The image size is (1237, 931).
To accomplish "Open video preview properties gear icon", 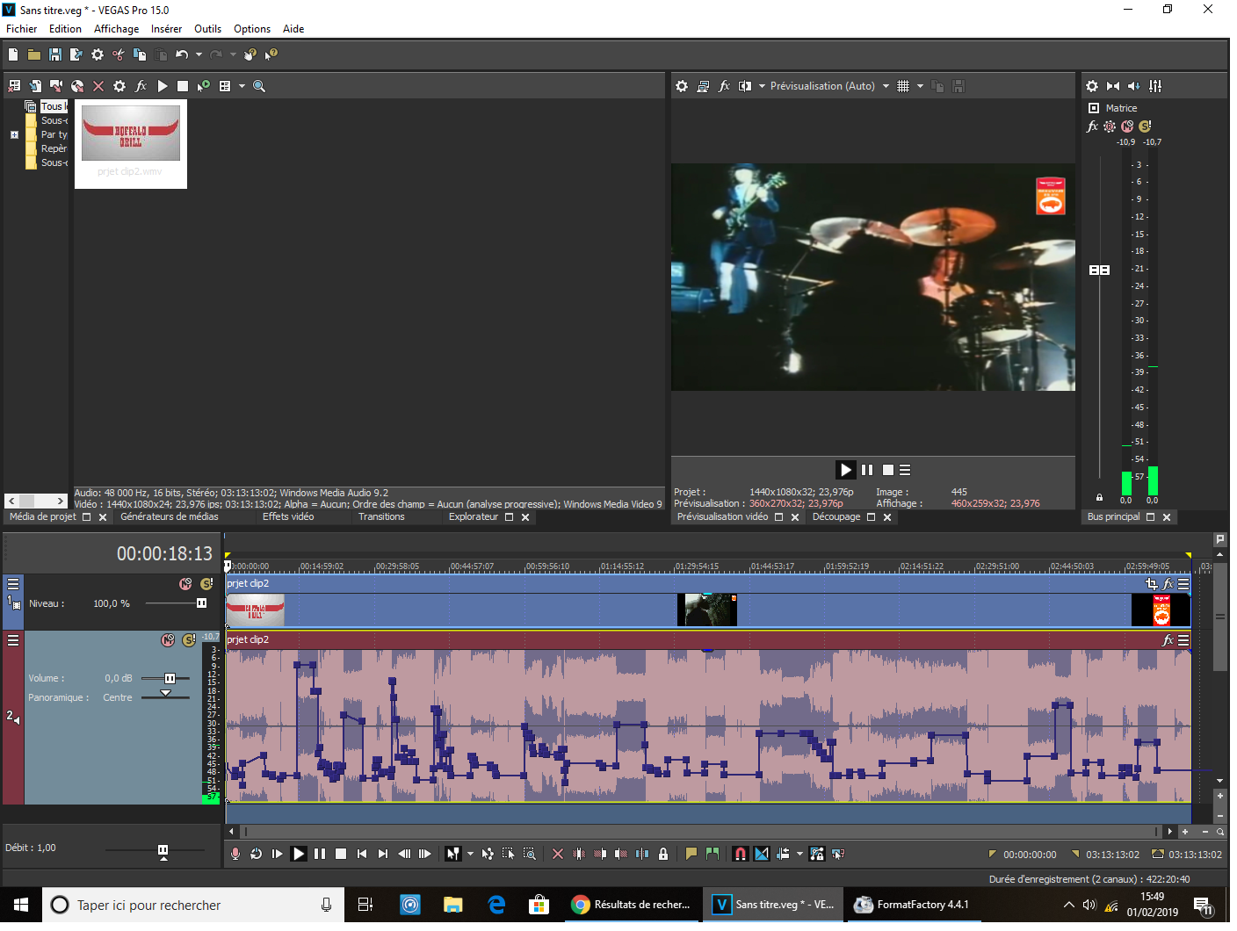I will click(x=682, y=86).
